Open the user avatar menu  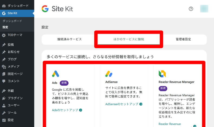204,9
